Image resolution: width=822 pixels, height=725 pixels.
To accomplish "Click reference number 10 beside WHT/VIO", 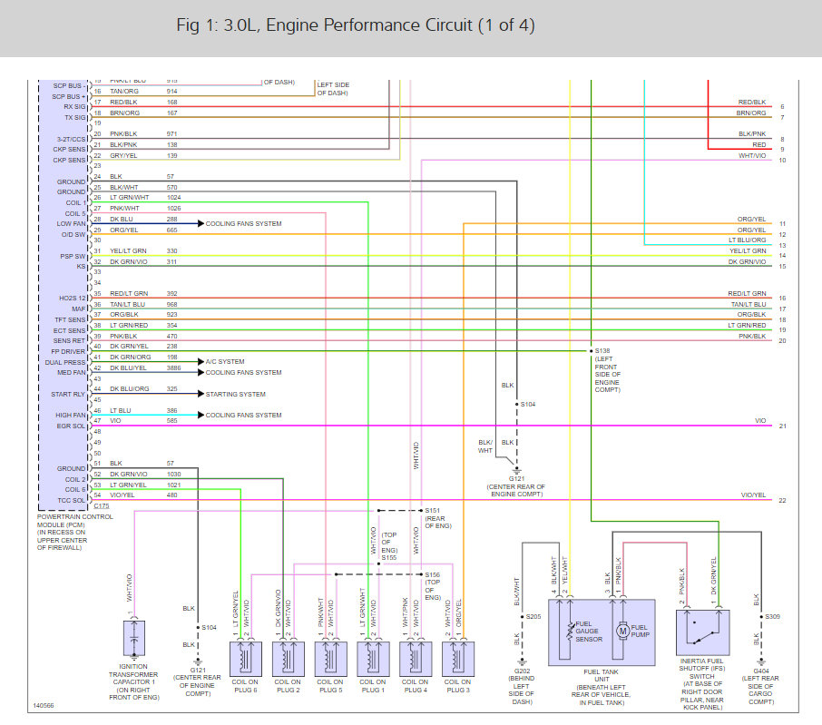I will pos(783,161).
